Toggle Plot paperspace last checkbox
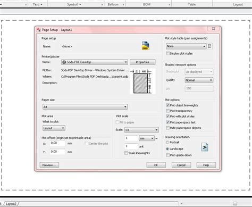Viewport: 252px width, 207px height. [x=167, y=122]
